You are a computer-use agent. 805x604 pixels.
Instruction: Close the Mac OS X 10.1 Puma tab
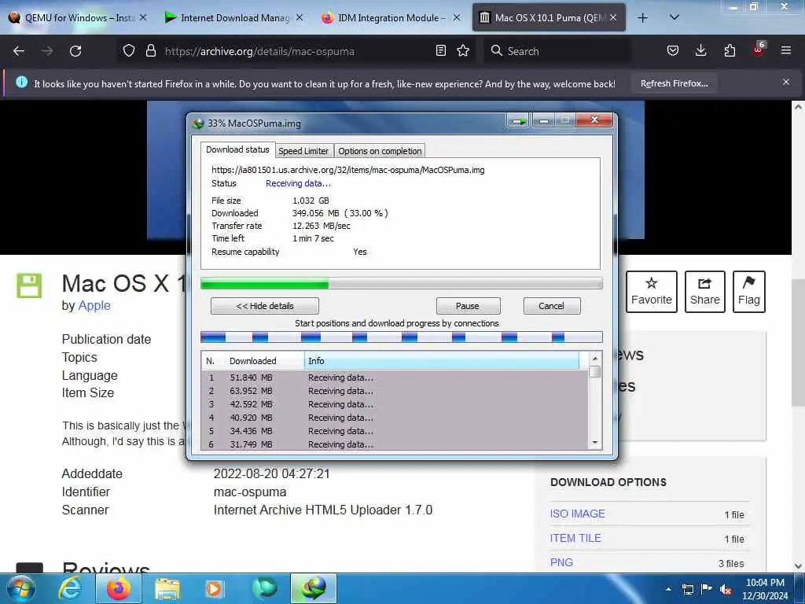[x=613, y=18]
